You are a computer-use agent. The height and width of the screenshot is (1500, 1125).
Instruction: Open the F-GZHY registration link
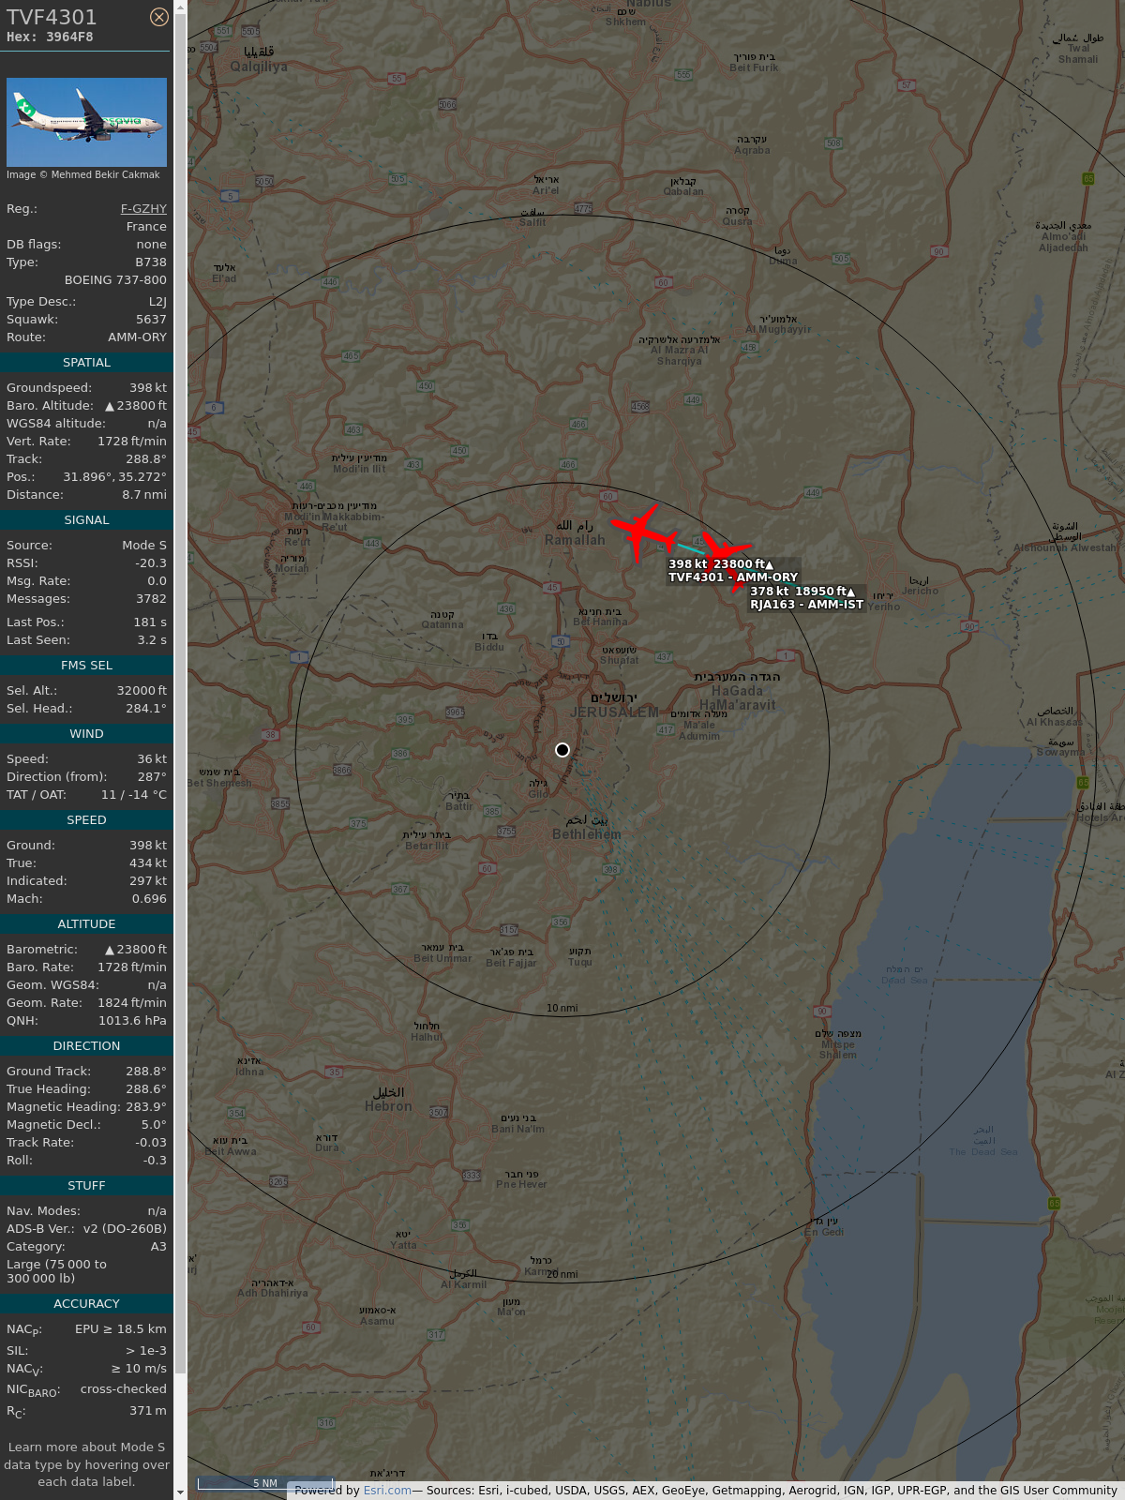(143, 209)
